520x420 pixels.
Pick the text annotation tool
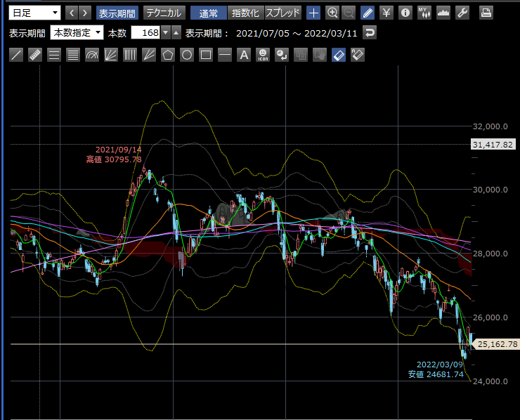(x=244, y=55)
